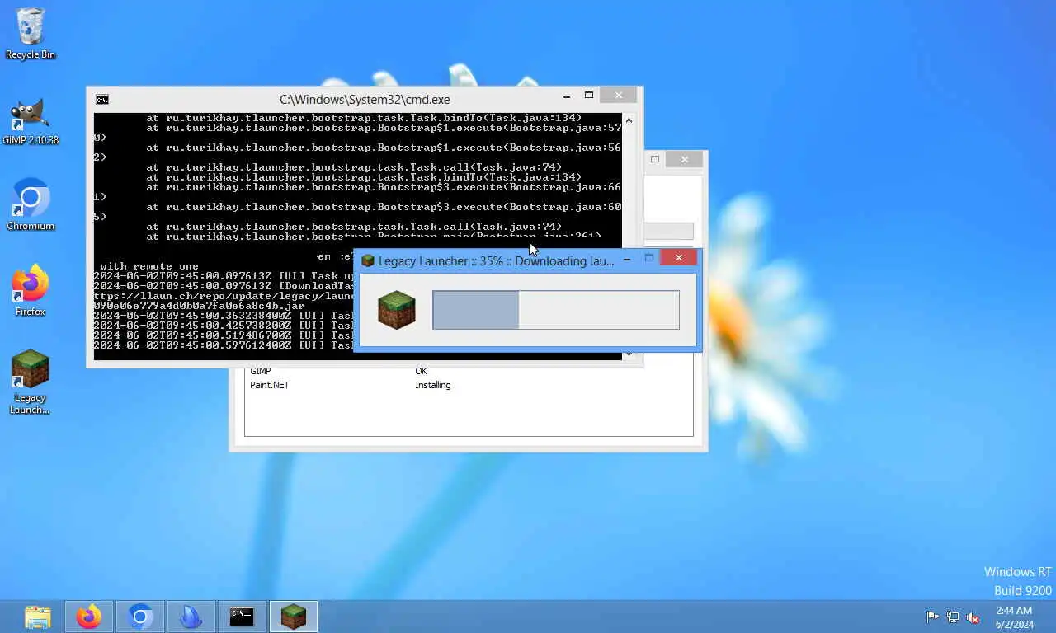The image size is (1056, 633).
Task: Open Chromium from the taskbar
Action: pos(140,617)
